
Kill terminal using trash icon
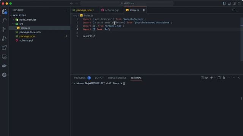(x=224, y=78)
